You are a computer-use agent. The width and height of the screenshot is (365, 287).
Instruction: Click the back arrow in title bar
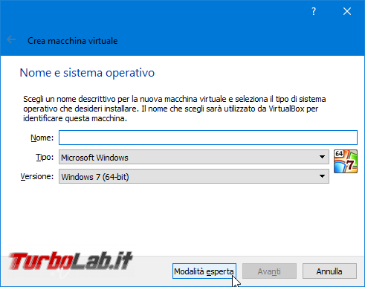point(11,39)
